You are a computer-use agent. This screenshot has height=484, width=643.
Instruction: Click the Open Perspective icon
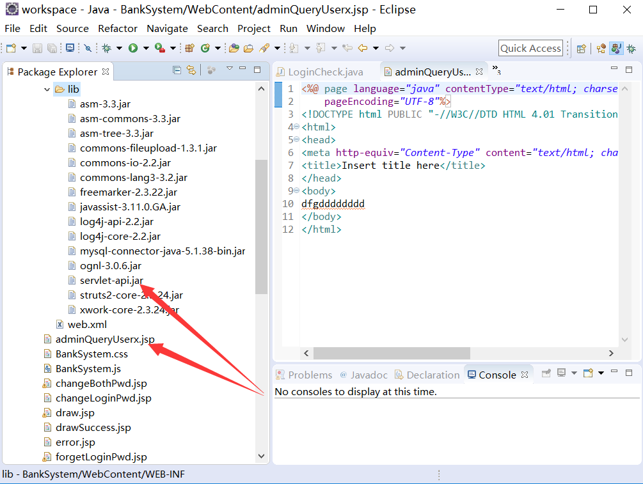click(581, 49)
